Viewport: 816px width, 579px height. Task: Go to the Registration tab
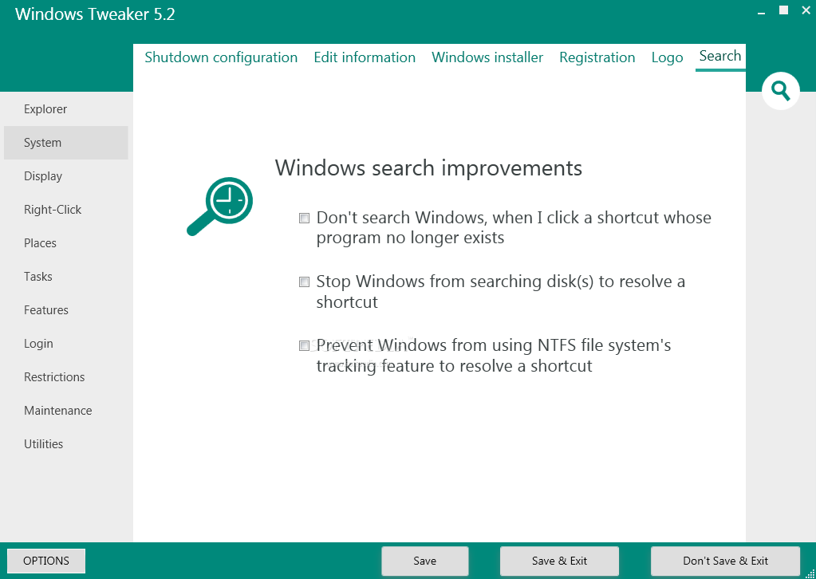597,57
